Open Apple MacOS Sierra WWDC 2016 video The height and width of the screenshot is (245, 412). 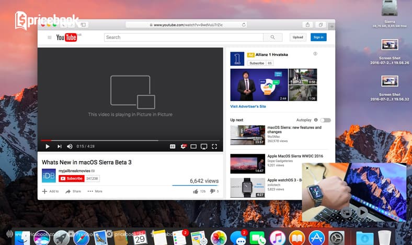coord(295,156)
